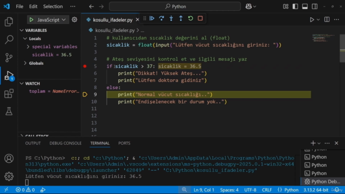Open new terminal dropdown chevron

tap(319, 143)
